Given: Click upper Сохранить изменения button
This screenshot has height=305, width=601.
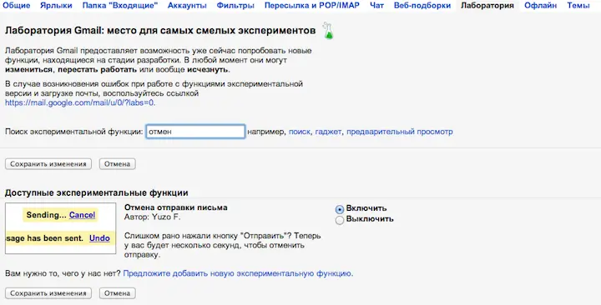Looking at the screenshot, I should coord(48,164).
